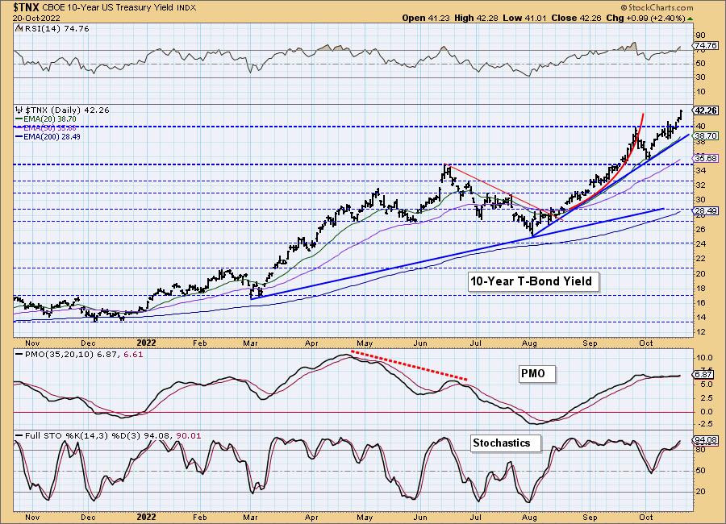Image resolution: width=726 pixels, height=524 pixels.
Task: Click the '-2.5' label on PMO axis
Action: (x=703, y=424)
